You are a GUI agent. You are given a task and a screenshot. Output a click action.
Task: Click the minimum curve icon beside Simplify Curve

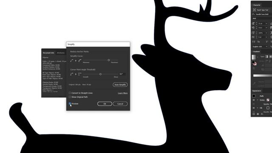[72, 60]
